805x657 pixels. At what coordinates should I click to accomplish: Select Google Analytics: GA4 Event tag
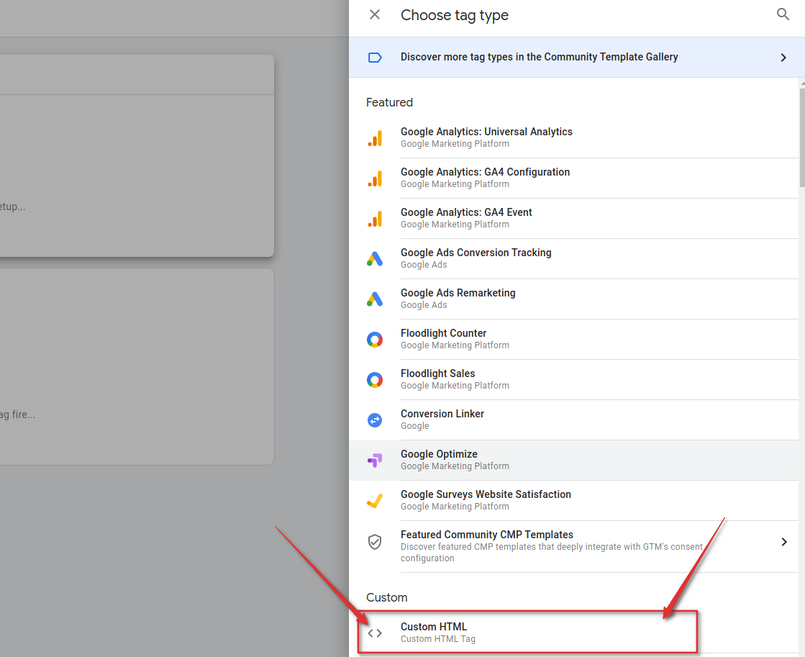[x=573, y=218]
